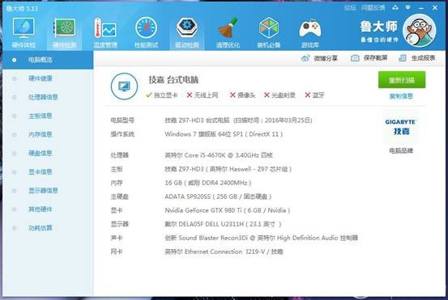Click the 微博分享 Weibo share icon
Image resolution: width=448 pixels, height=300 pixels.
(x=305, y=58)
